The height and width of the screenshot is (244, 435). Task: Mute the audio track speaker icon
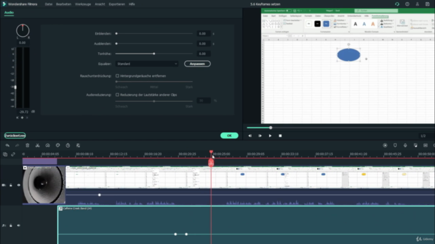click(x=18, y=226)
